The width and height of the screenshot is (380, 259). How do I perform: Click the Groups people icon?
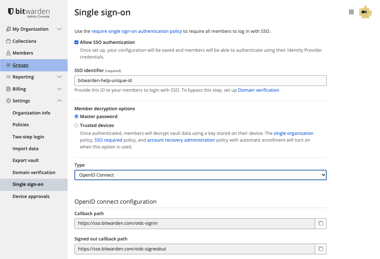pyautogui.click(x=9, y=65)
